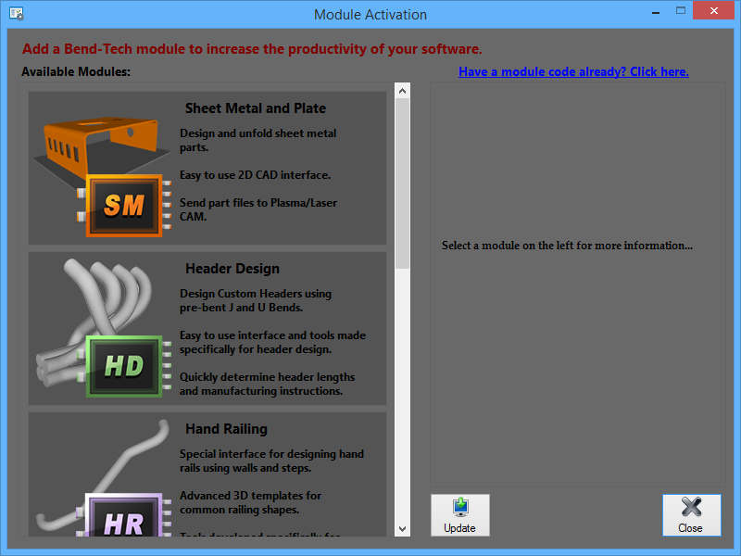Open the 'Have a module code already?' link
Screen dimensions: 741x556
(573, 71)
